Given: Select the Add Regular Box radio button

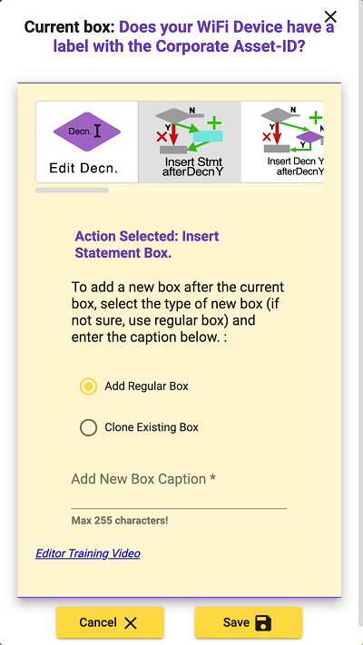Looking at the screenshot, I should tap(89, 386).
